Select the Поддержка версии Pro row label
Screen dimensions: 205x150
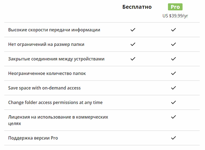pos(33,138)
